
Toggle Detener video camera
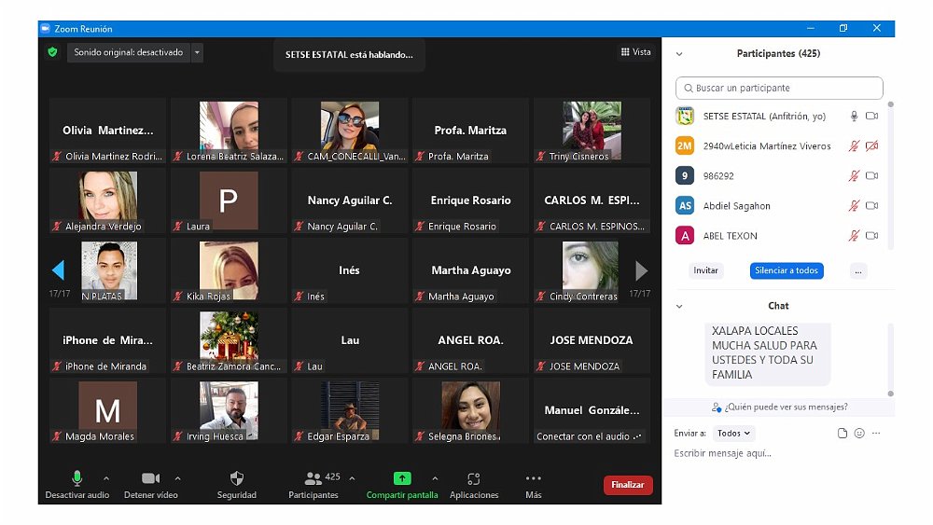click(150, 478)
